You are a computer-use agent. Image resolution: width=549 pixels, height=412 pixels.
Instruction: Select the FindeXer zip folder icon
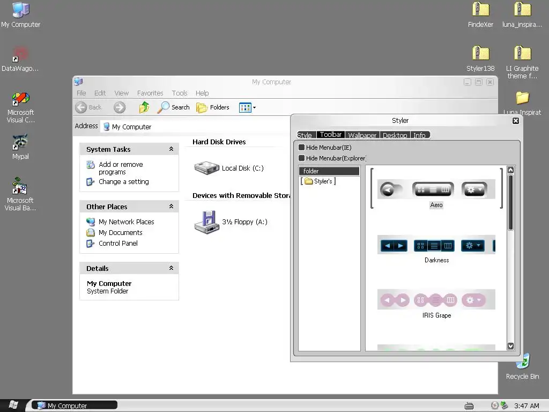coord(481,15)
